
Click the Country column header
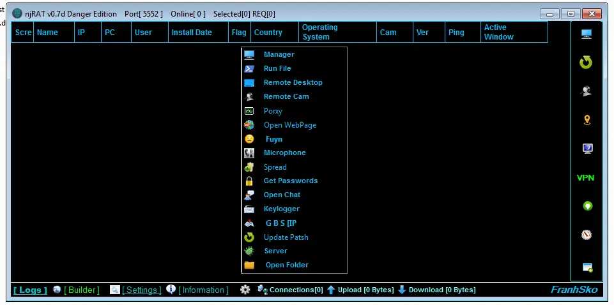point(268,33)
